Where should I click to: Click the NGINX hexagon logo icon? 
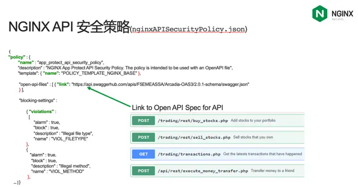[320, 13]
